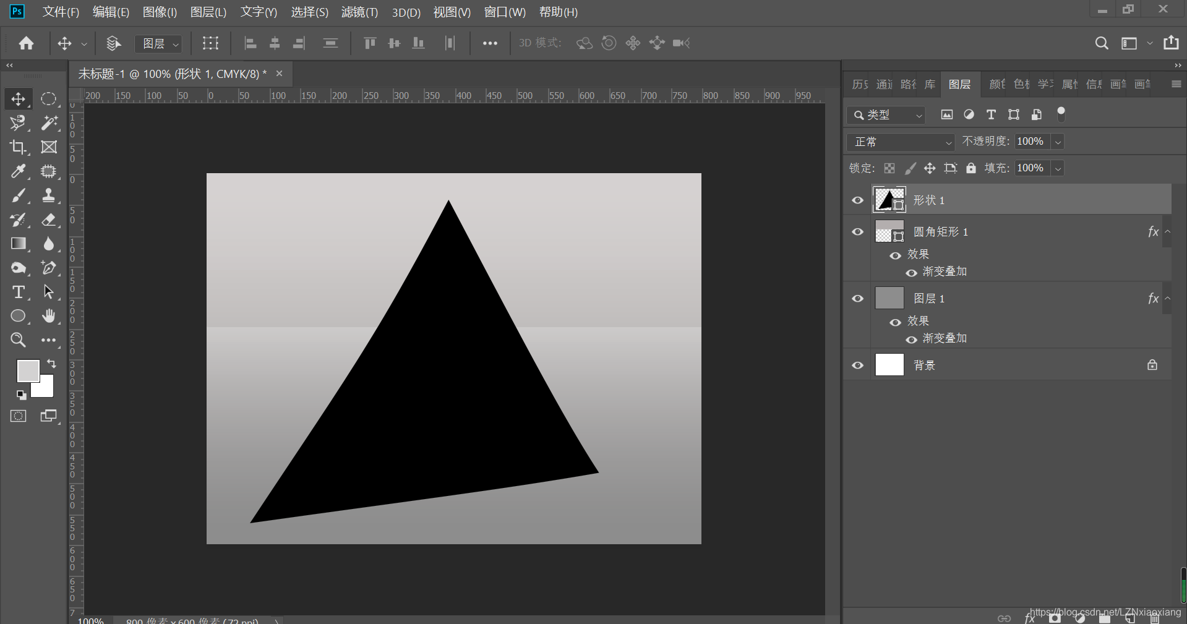Toggle lock transparent pixels
Image resolution: width=1187 pixels, height=624 pixels.
(x=889, y=168)
